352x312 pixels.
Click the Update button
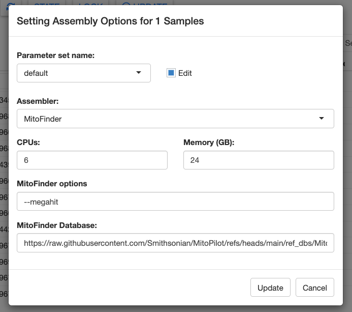(270, 288)
